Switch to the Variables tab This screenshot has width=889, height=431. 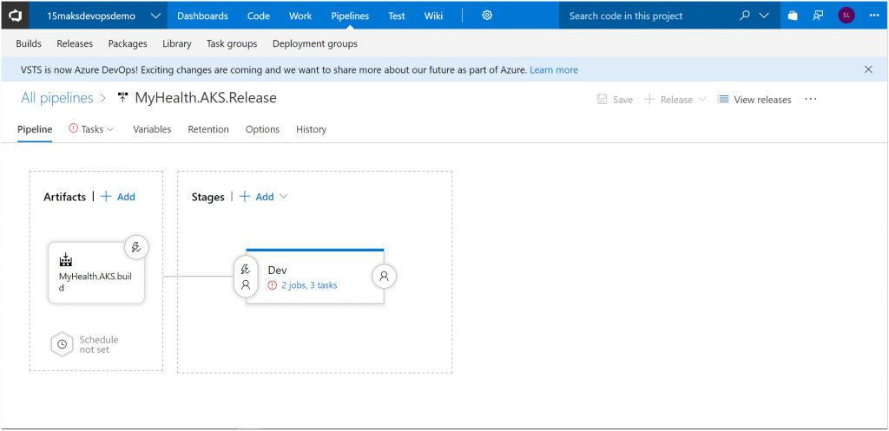[x=152, y=129]
